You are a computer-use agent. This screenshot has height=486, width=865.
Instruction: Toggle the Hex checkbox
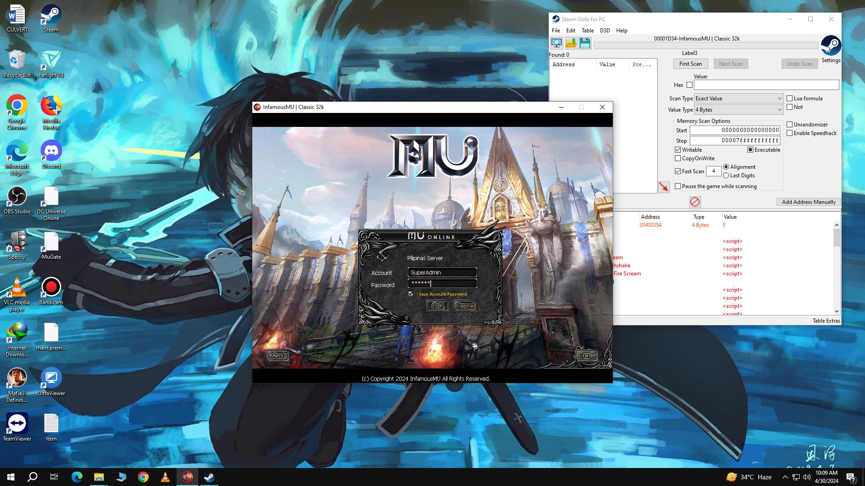click(689, 85)
